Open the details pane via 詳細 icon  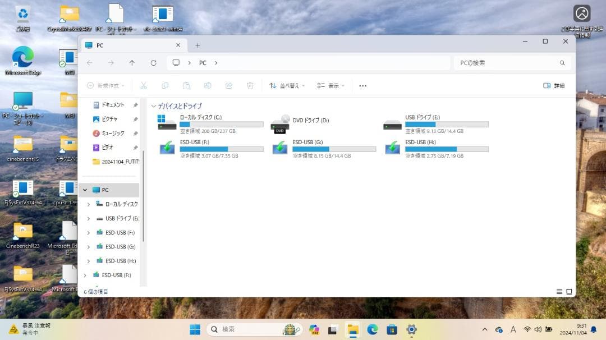(x=553, y=85)
